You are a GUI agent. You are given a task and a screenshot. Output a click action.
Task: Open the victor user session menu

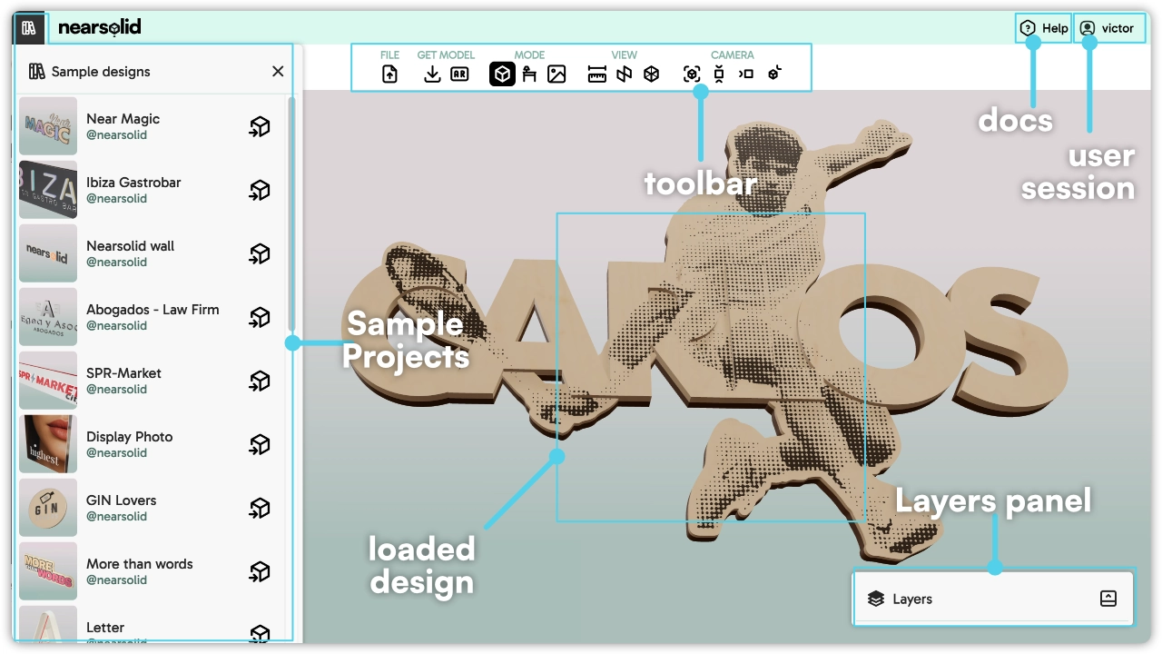[x=1108, y=27]
